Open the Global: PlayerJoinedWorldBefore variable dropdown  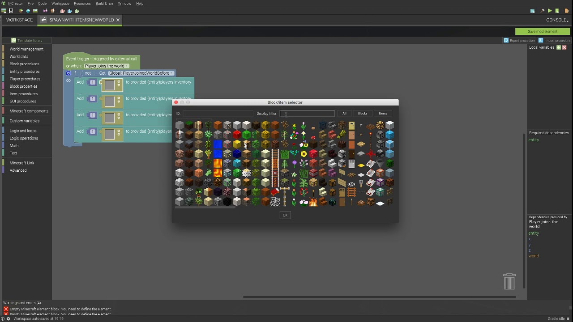[x=141, y=73]
